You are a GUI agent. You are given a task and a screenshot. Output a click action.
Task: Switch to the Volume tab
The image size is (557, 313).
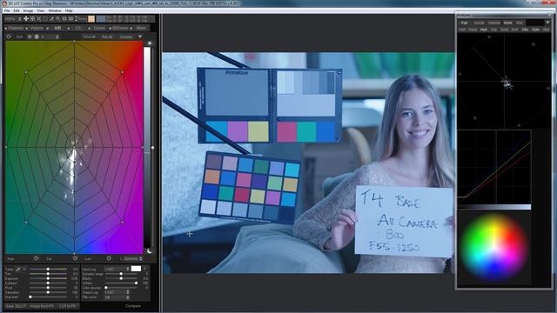point(37,28)
